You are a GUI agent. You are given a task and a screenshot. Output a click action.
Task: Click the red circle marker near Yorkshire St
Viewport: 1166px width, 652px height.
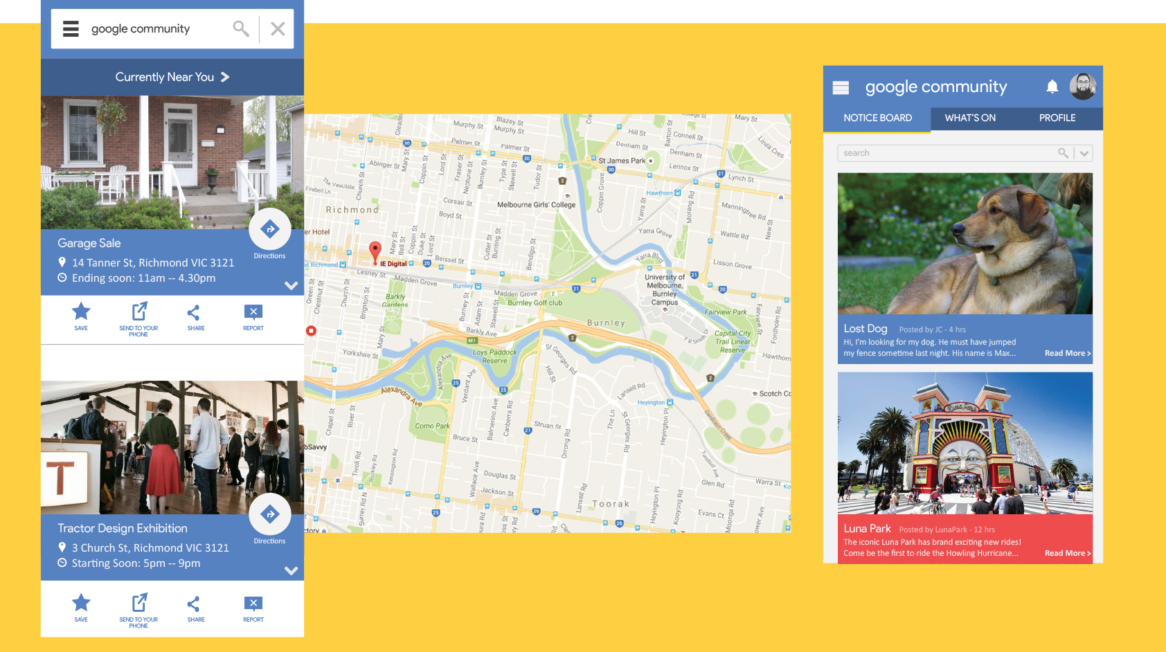point(311,331)
